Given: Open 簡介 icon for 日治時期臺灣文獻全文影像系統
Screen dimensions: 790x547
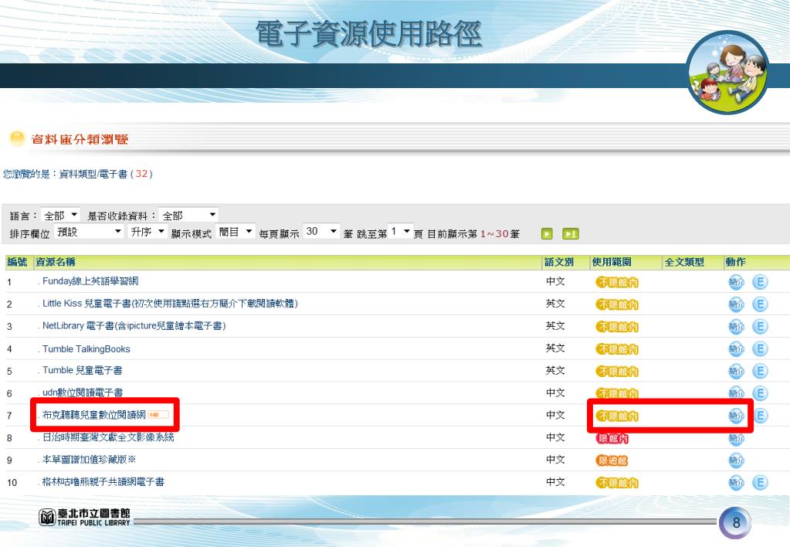Looking at the screenshot, I should click(736, 439).
